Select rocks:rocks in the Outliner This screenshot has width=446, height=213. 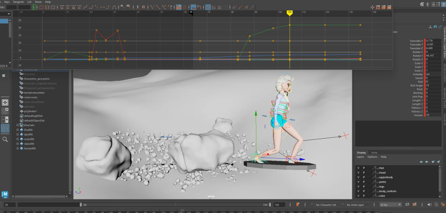coord(31,97)
